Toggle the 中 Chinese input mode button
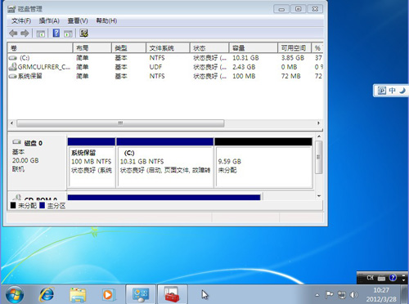 coord(393,91)
